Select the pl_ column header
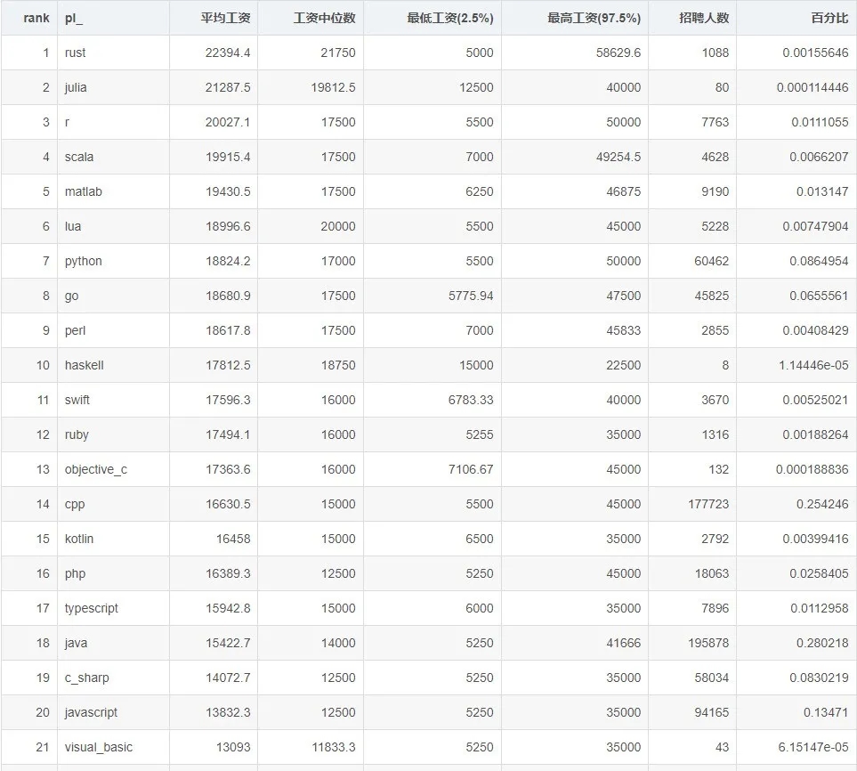The image size is (857, 771). 74,18
